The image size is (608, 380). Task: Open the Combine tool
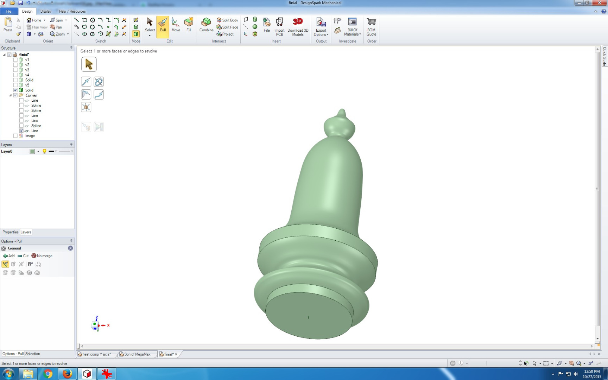[x=206, y=25]
